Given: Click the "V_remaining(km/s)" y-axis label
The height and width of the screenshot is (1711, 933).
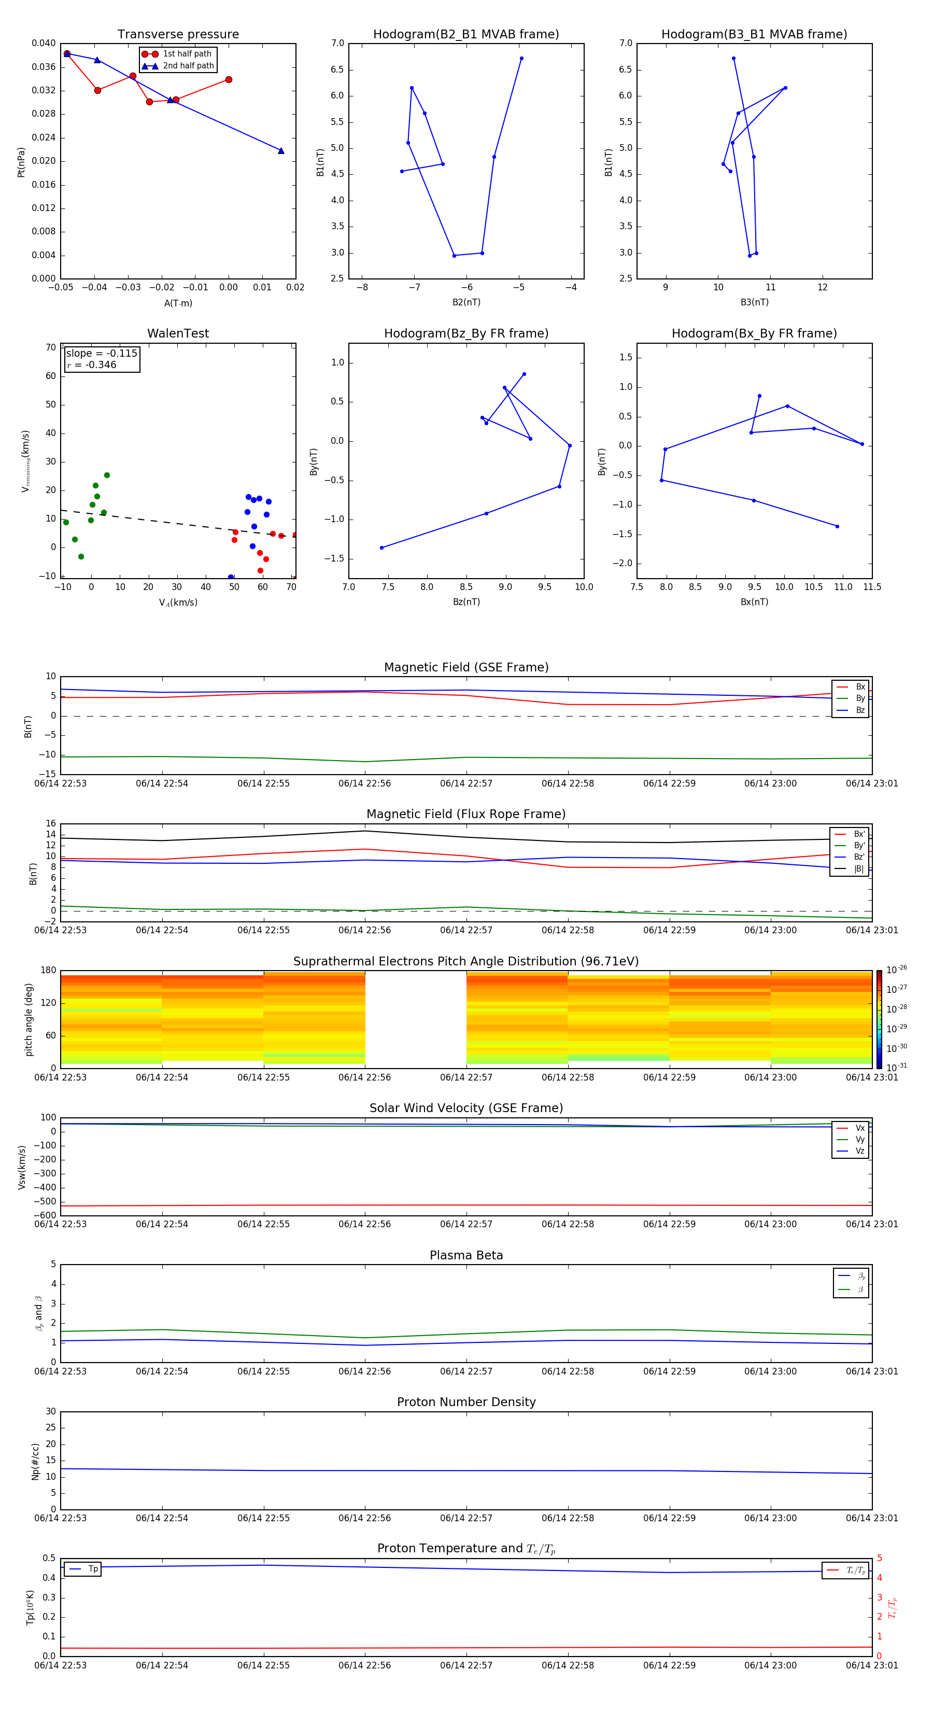Looking at the screenshot, I should click(x=25, y=461).
